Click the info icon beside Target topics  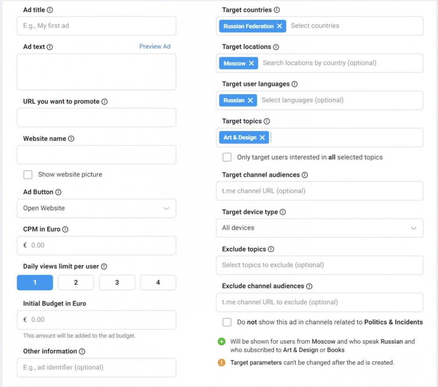267,121
